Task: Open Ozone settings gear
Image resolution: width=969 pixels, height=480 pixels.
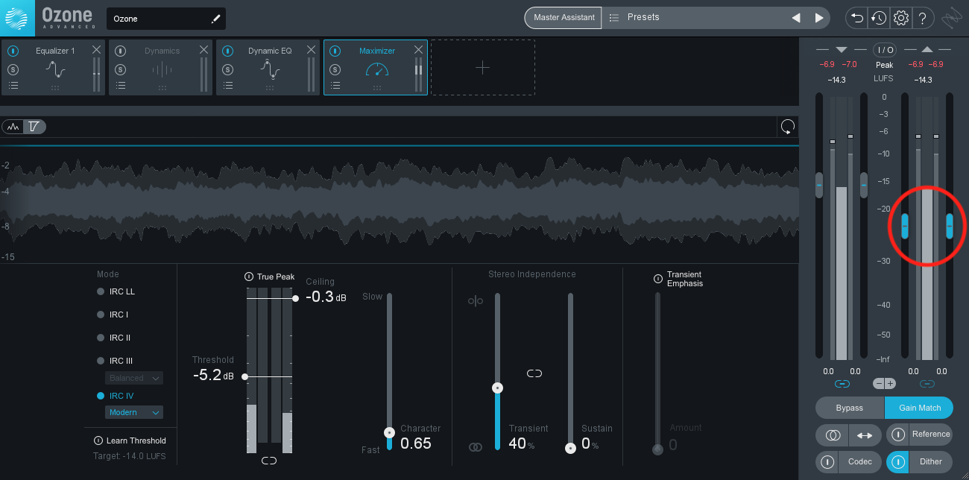Action: [x=900, y=18]
